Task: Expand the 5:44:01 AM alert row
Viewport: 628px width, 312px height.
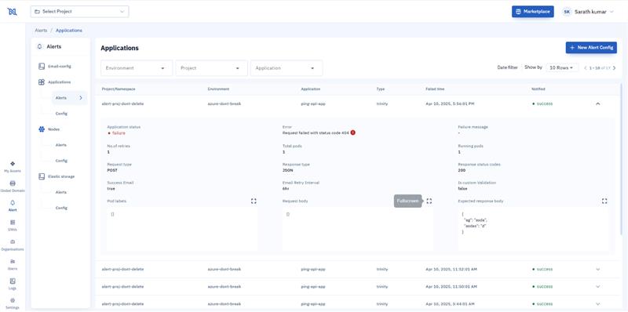Action: click(598, 304)
